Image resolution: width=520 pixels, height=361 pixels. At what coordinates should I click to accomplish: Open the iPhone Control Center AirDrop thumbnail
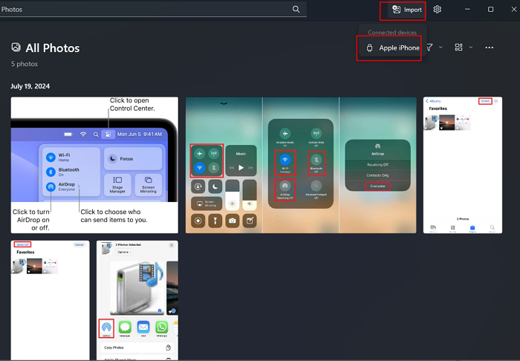(x=301, y=165)
